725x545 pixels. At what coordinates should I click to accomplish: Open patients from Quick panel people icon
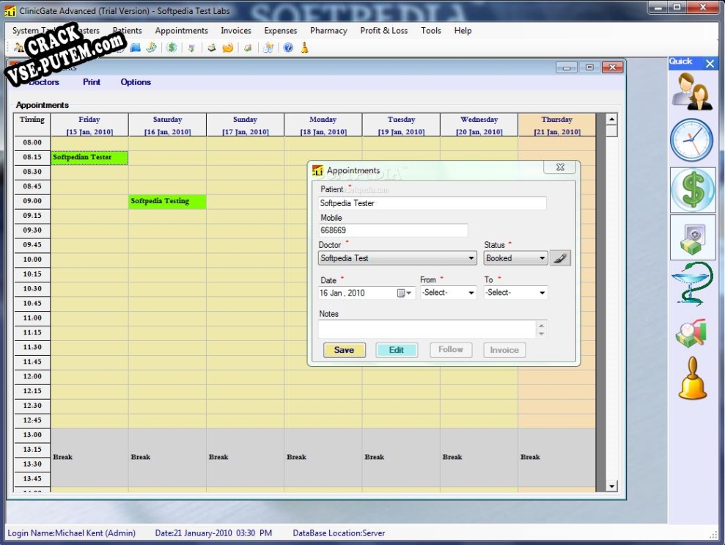[692, 92]
